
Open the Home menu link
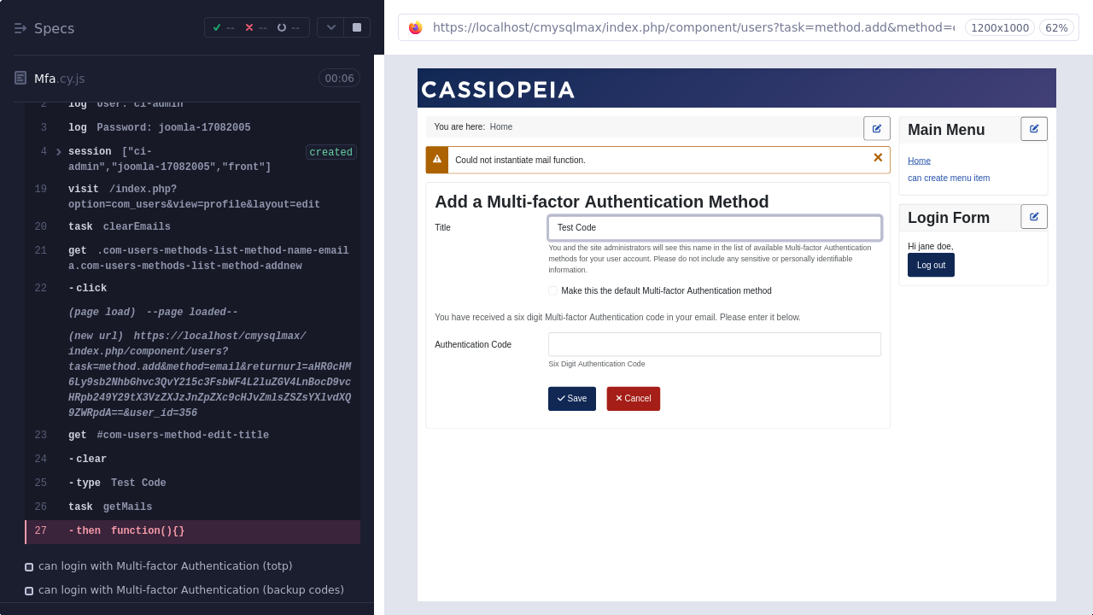click(x=919, y=161)
